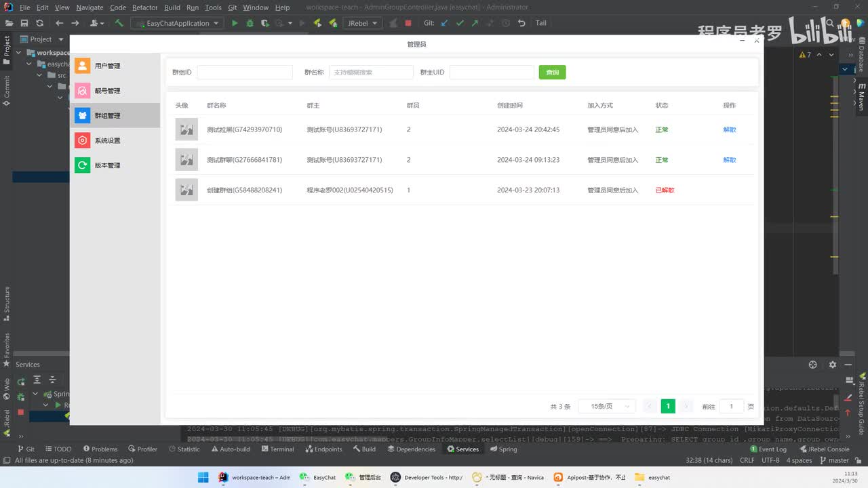
Task: Click the 前往 page number input
Action: [x=731, y=407]
